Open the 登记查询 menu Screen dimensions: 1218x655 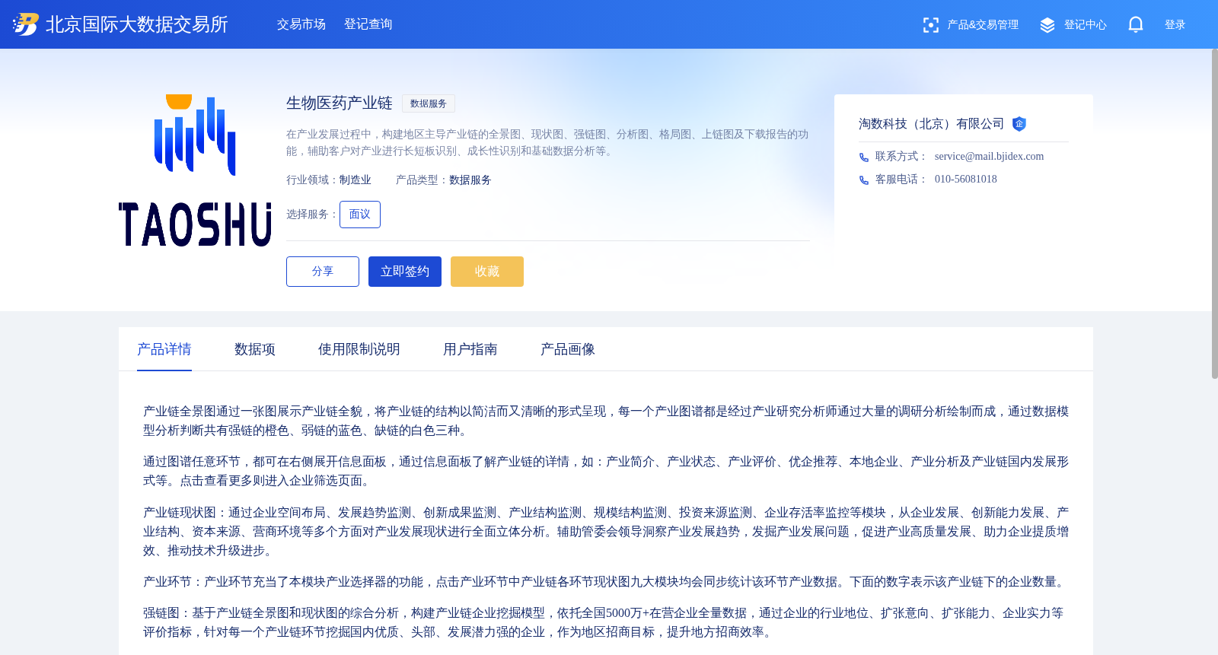click(x=368, y=24)
